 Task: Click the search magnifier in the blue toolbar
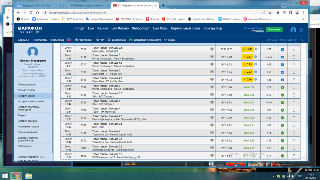pos(302,40)
